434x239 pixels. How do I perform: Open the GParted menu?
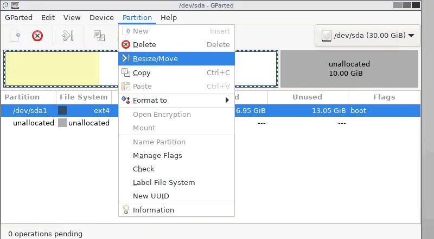coord(18,18)
